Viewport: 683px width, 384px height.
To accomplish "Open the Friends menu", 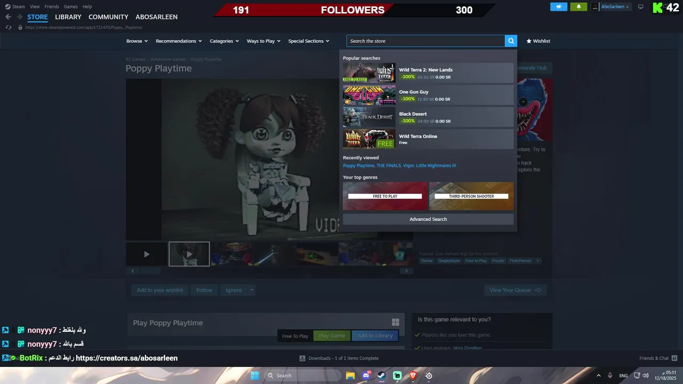I will (x=52, y=6).
